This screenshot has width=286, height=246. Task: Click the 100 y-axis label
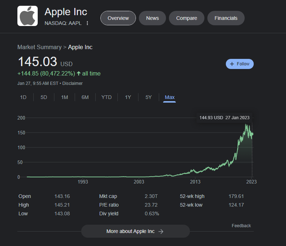(x=21, y=147)
